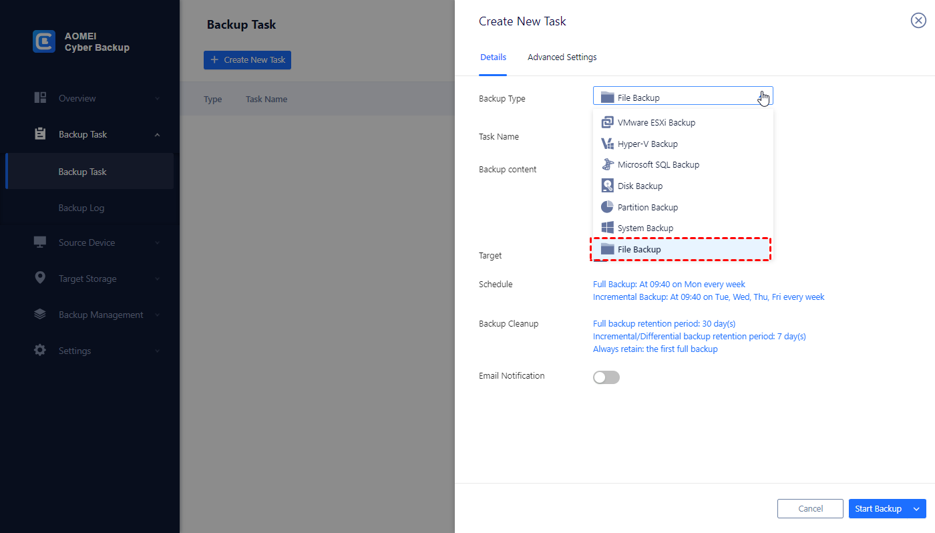Open the Incremental Backup schedule link
The height and width of the screenshot is (533, 935).
709,297
